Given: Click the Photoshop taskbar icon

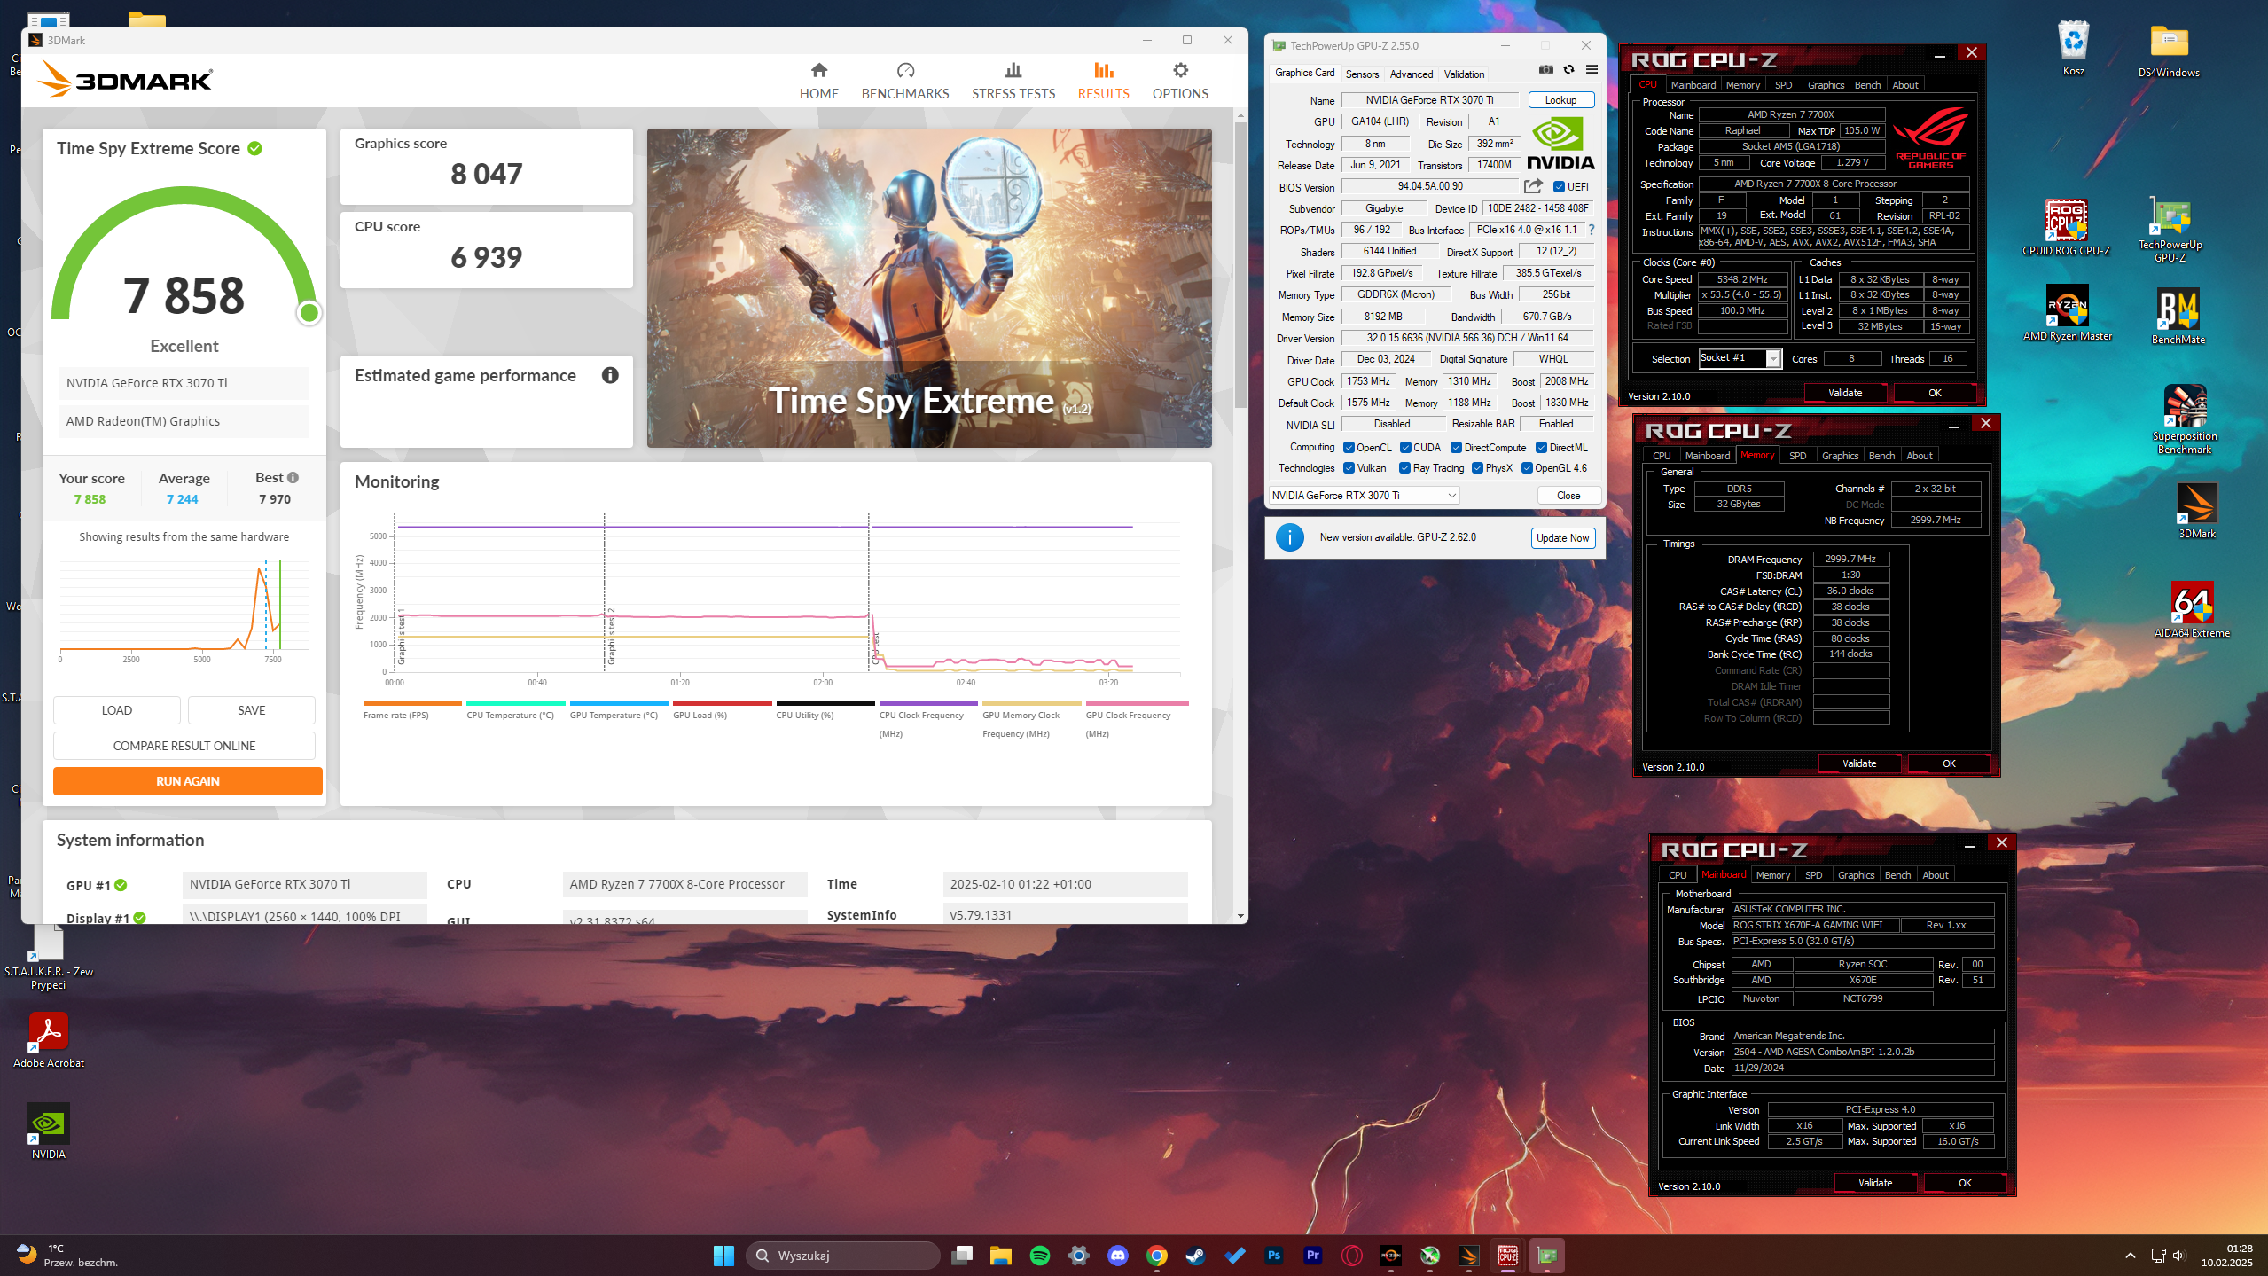Looking at the screenshot, I should point(1273,1256).
